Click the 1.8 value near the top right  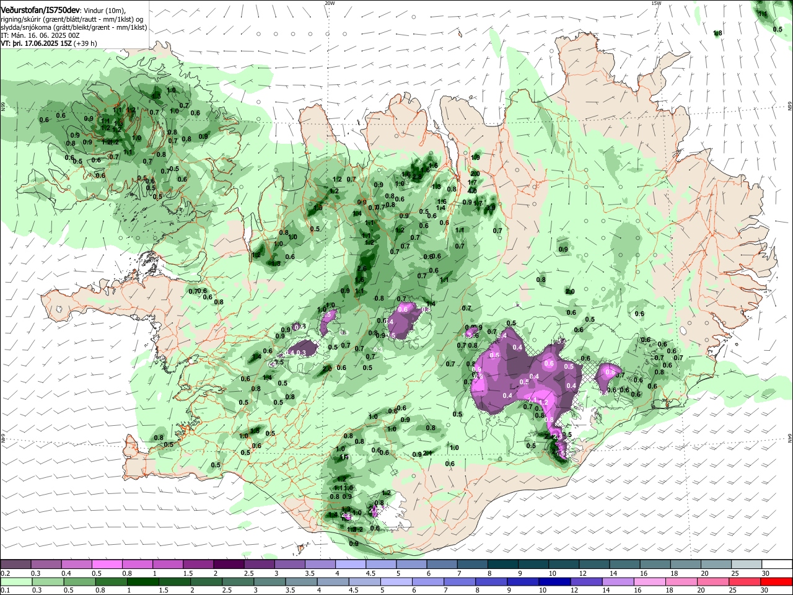(x=717, y=33)
